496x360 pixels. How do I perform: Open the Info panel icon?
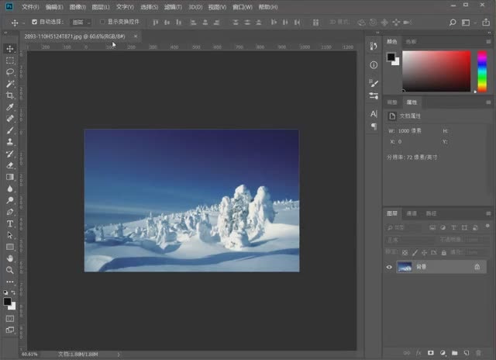coord(374,65)
